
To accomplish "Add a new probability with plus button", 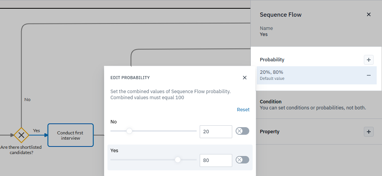I will coord(369,59).
